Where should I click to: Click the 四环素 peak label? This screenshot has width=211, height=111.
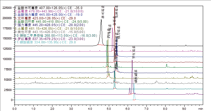(x=109, y=31)
